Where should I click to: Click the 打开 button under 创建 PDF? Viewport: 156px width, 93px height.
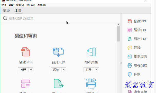[23, 70]
